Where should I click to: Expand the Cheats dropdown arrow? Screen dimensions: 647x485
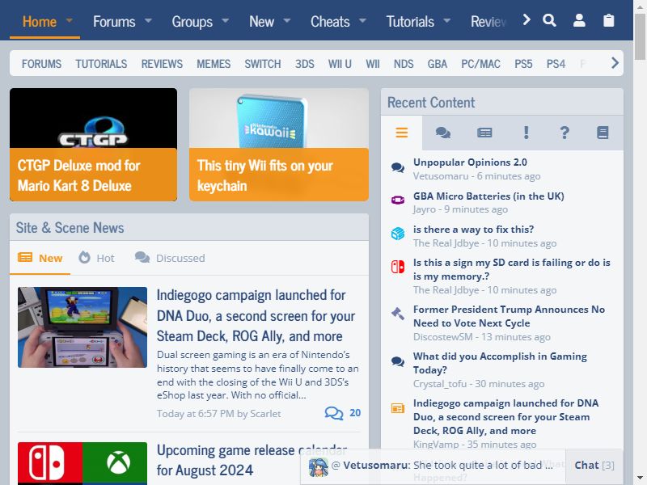[x=362, y=19]
